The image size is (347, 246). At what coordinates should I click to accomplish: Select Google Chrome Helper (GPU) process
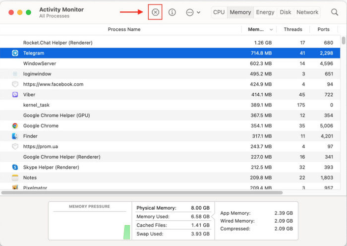[57, 116]
